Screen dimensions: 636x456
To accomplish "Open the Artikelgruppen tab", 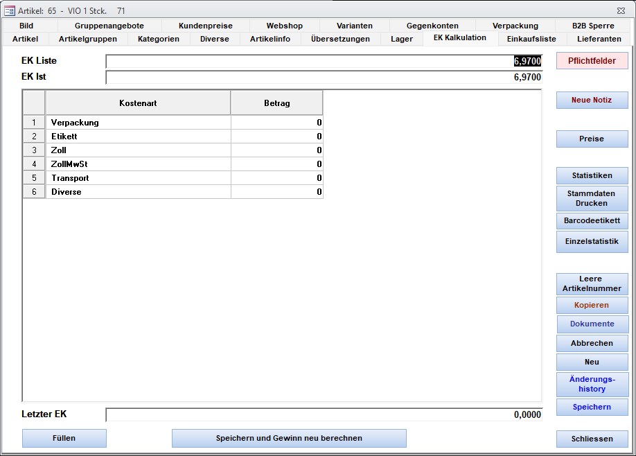I will coord(88,39).
